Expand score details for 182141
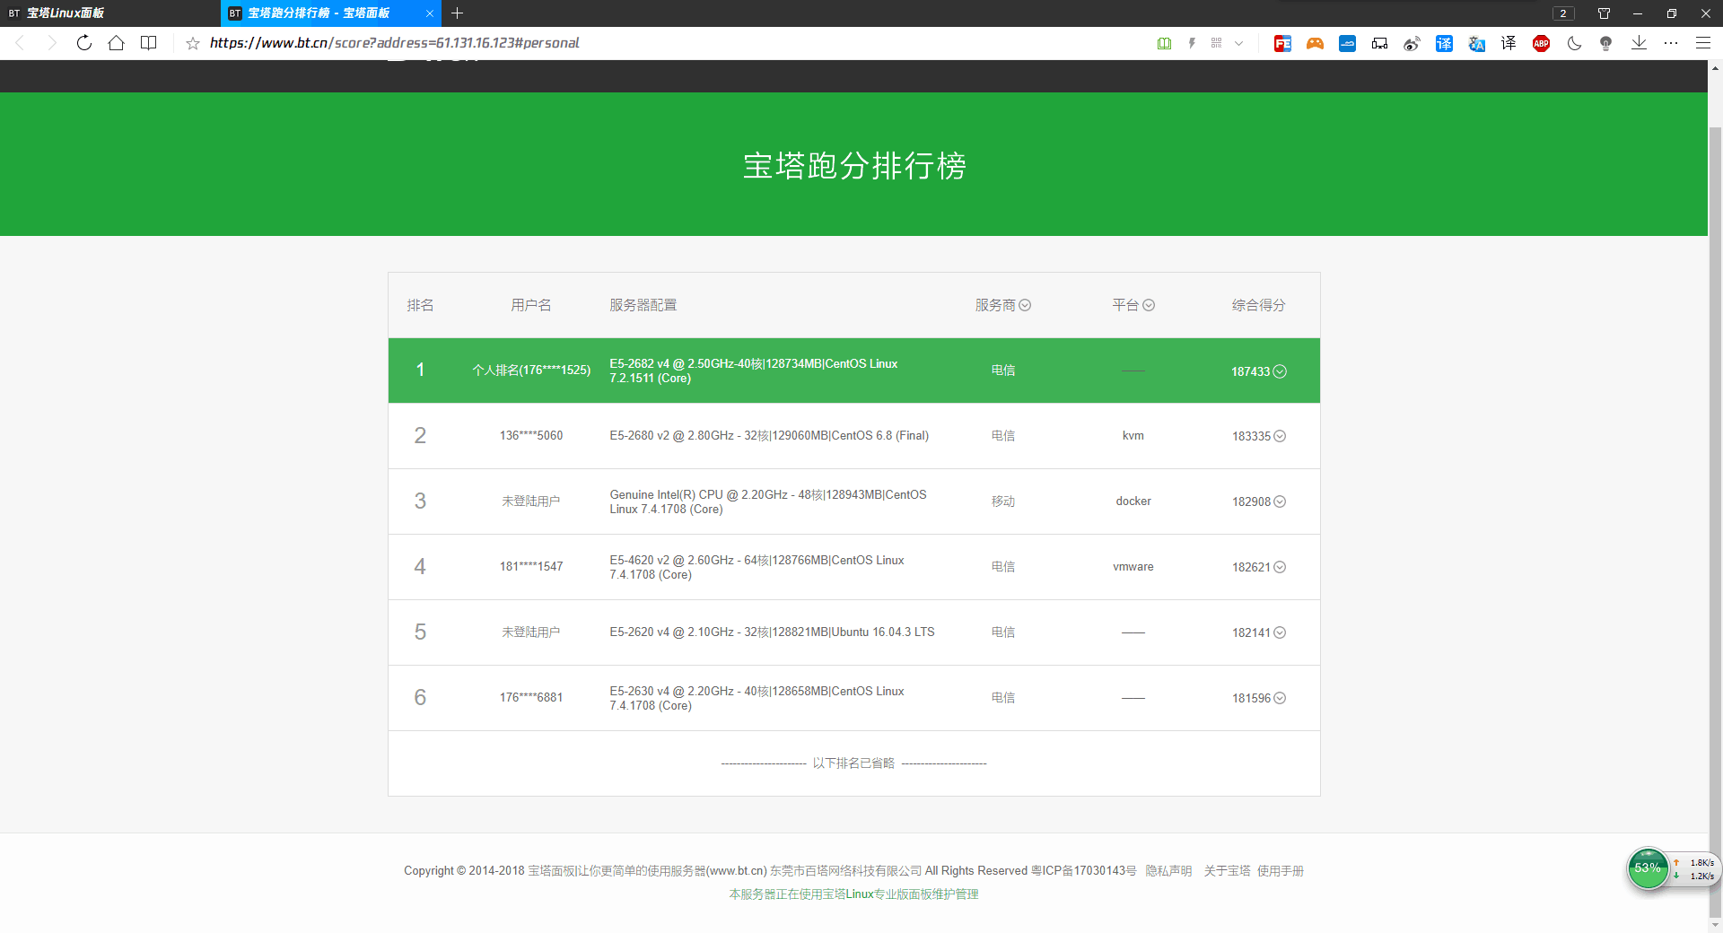Screen dimensions: 1723x933 (x=1280, y=632)
